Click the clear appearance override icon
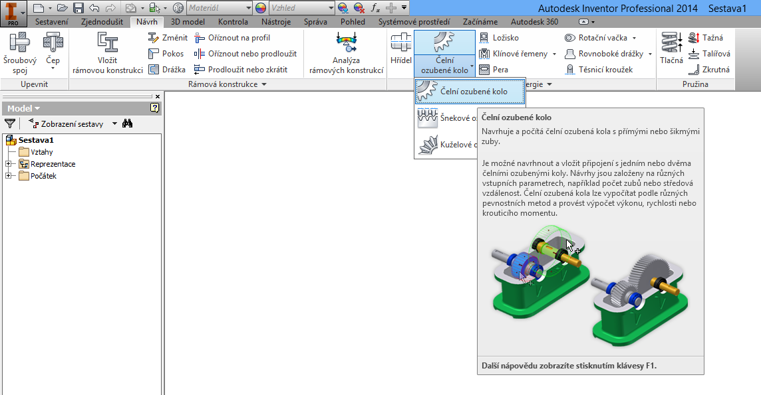The height and width of the screenshot is (395, 761). point(359,8)
